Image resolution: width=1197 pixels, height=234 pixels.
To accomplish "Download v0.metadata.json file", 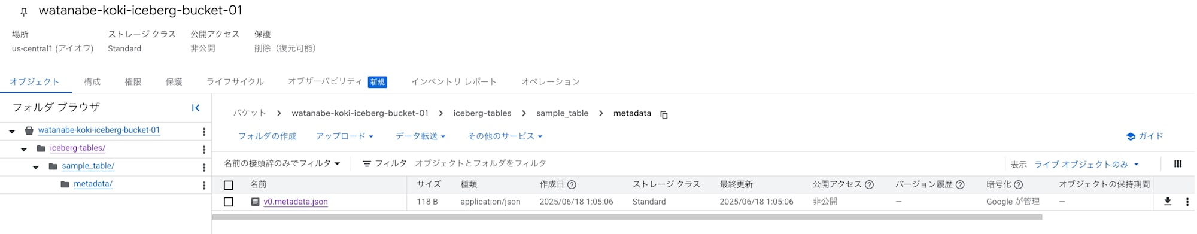I will pos(1167,202).
